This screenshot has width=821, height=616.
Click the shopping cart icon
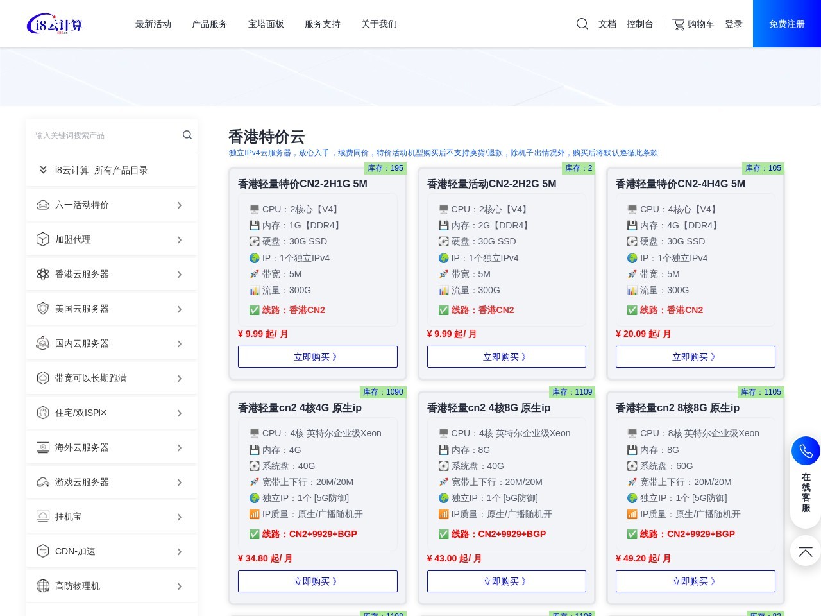click(678, 24)
